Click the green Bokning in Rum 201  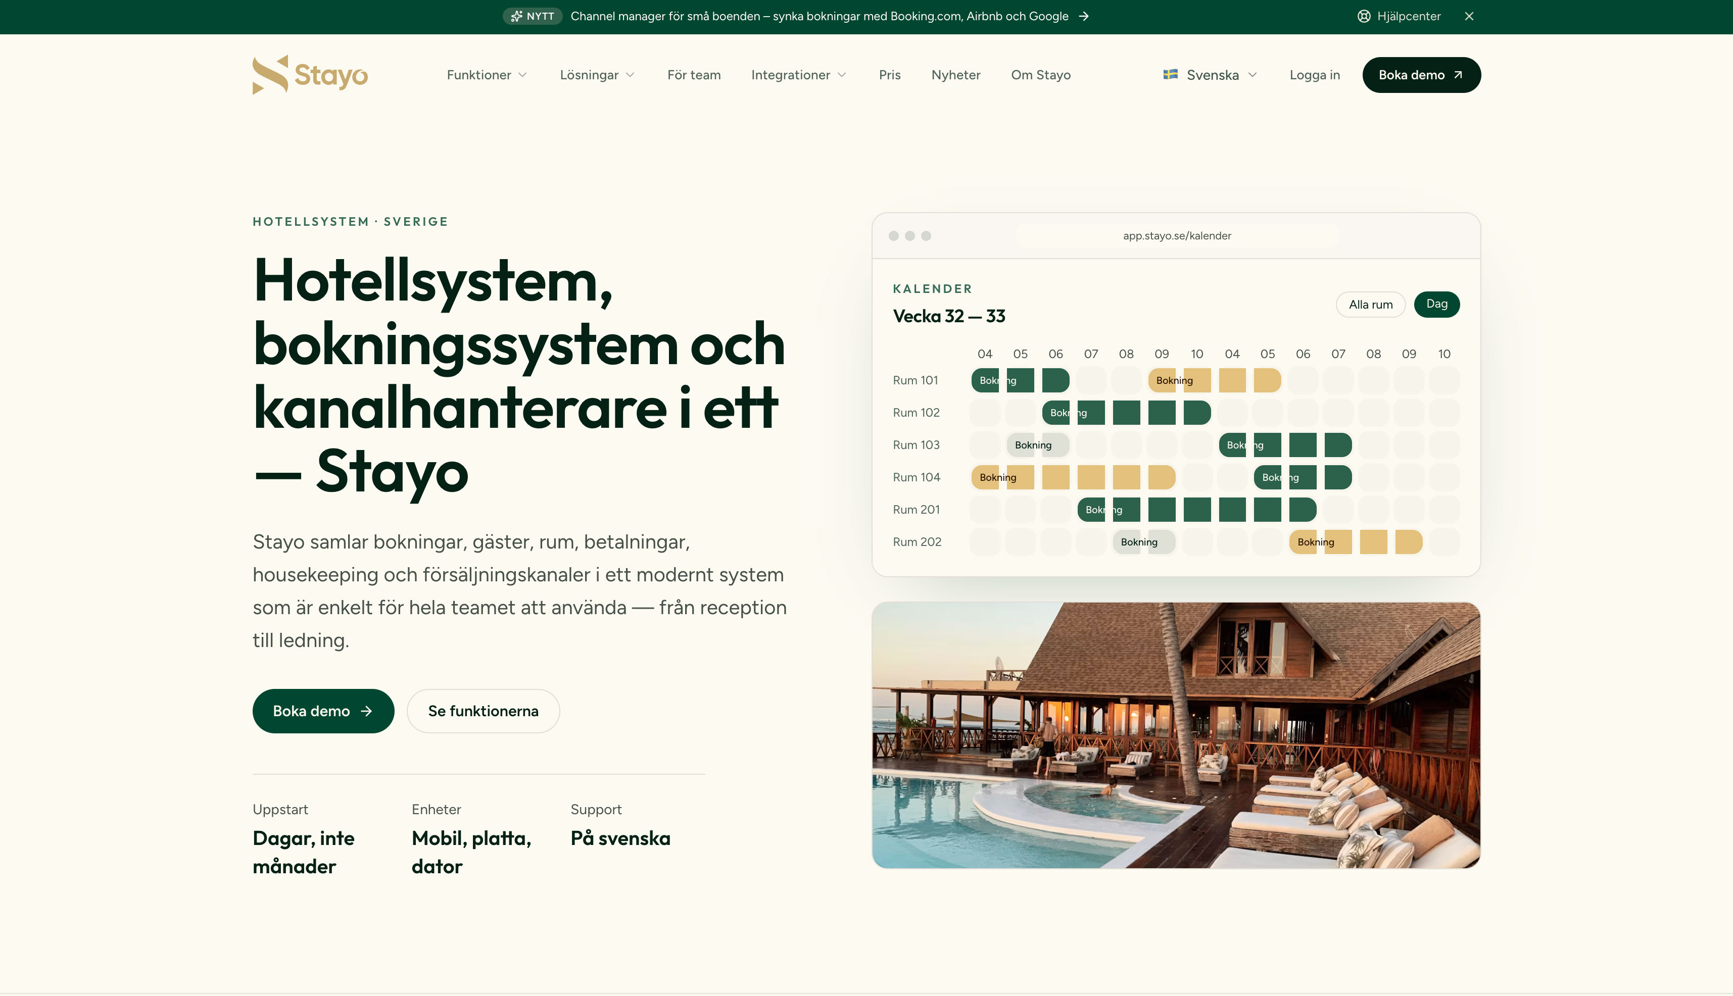(1196, 510)
